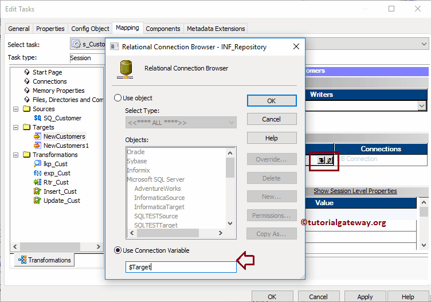The width and height of the screenshot is (431, 302).
Task: Select Use Connection Variable radio button
Action: pos(117,250)
